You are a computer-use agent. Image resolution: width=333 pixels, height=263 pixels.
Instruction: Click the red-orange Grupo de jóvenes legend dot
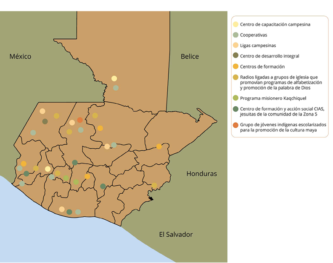[x=236, y=125]
